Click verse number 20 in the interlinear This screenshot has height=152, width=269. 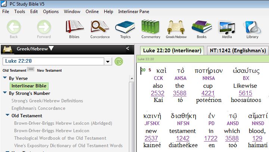143,70
